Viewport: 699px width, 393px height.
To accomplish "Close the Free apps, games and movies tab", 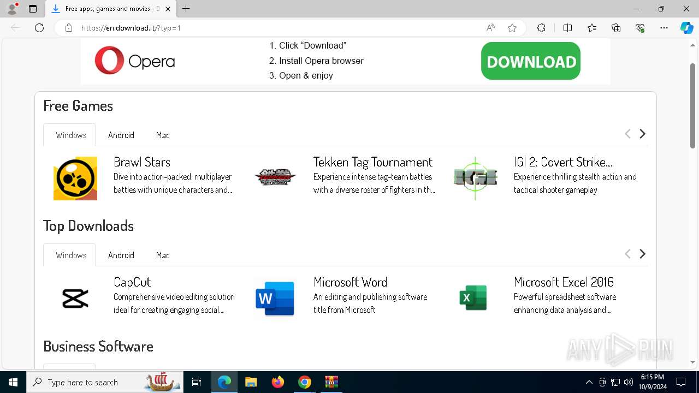I will (x=168, y=9).
